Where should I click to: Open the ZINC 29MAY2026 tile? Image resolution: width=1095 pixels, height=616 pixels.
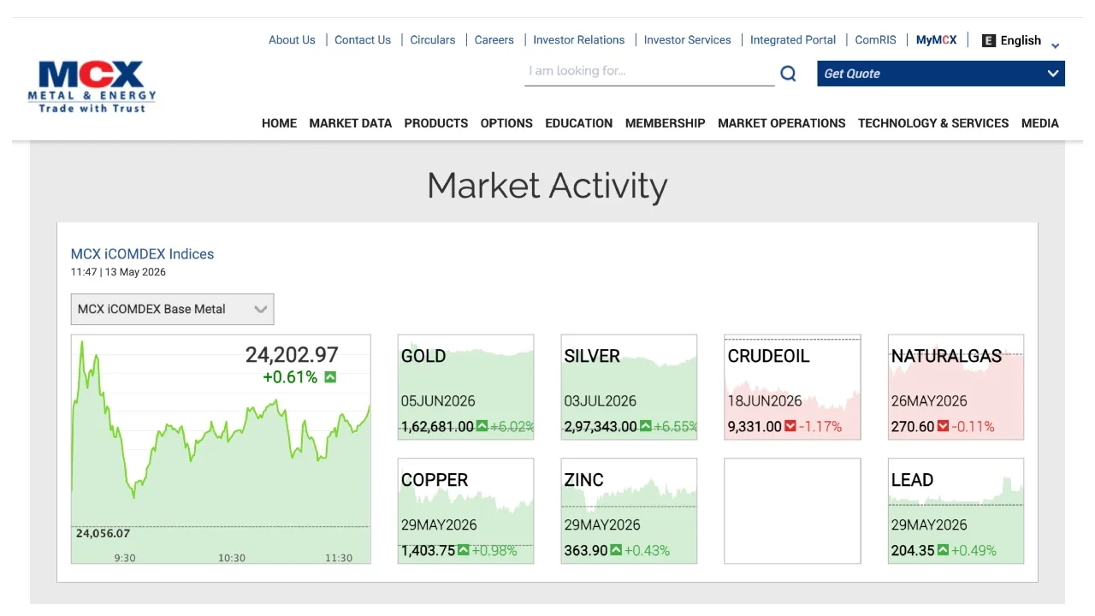tap(629, 511)
